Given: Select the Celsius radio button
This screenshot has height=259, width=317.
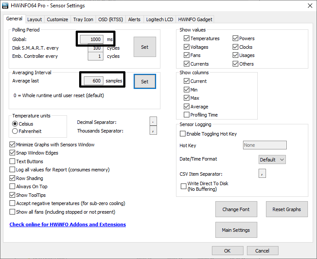Looking at the screenshot, I should click(x=22, y=124).
